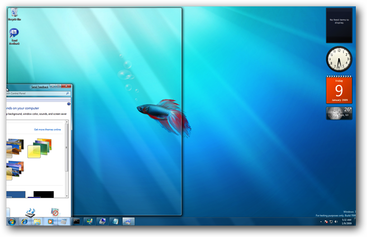Viewport: 367px width, 237px height.
Task: Click the Search Control Panel field
Action: pyautogui.click(x=35, y=94)
